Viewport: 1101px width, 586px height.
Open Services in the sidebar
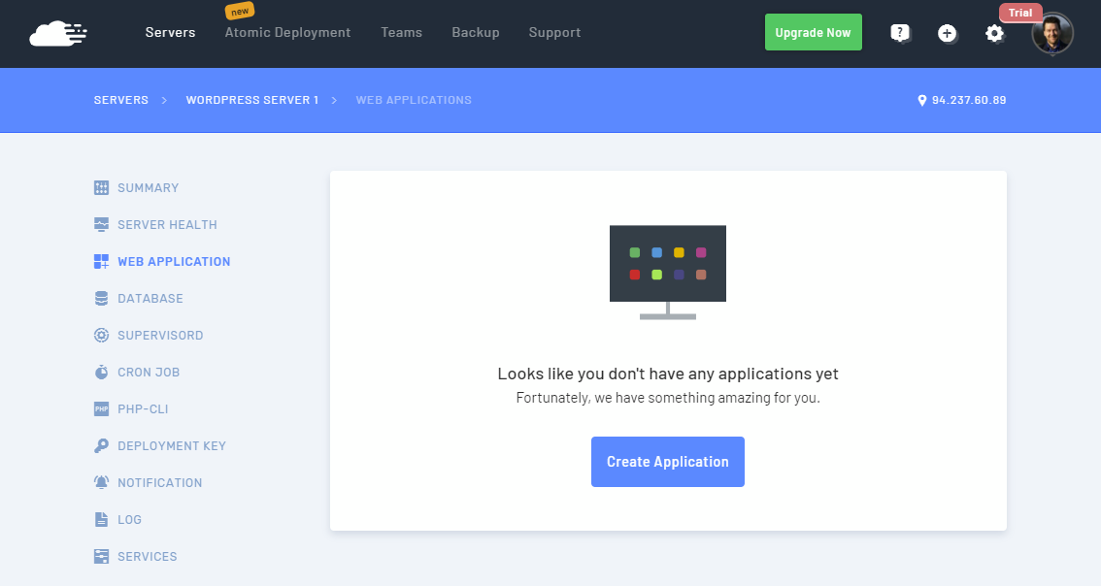click(x=147, y=556)
